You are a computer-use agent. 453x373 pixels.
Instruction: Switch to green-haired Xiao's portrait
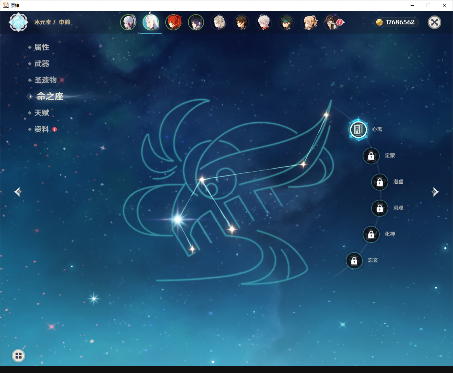(287, 22)
